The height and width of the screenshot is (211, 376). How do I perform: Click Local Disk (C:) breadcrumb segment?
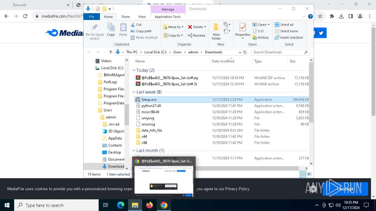(155, 52)
